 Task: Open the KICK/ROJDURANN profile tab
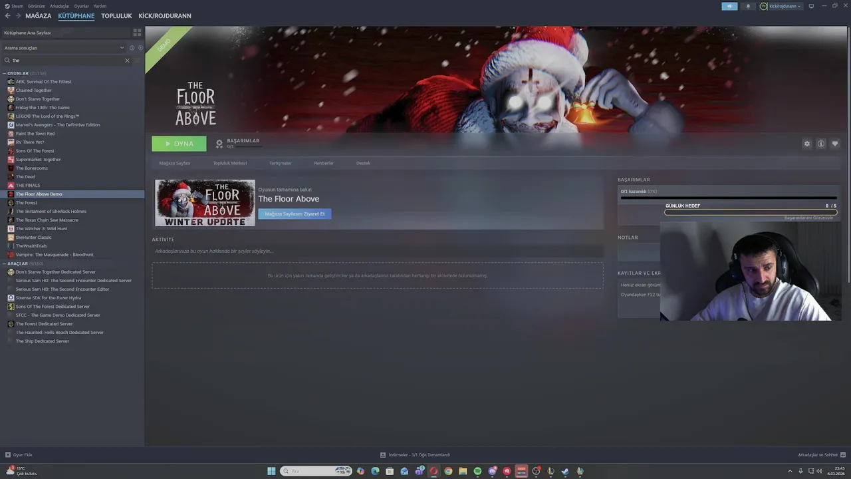click(x=165, y=15)
